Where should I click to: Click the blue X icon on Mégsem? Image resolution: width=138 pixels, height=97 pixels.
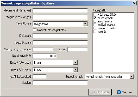119,92
